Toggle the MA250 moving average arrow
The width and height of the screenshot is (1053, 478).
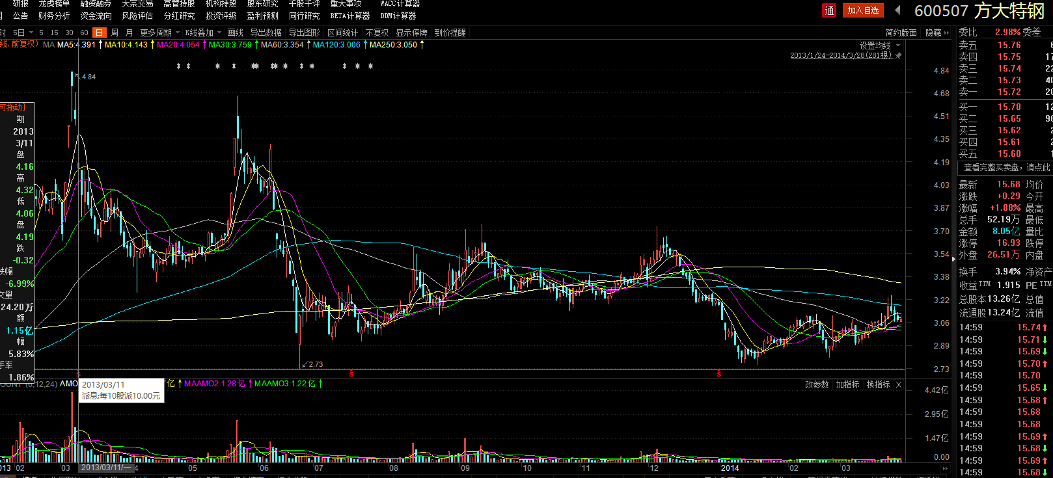coord(422,44)
